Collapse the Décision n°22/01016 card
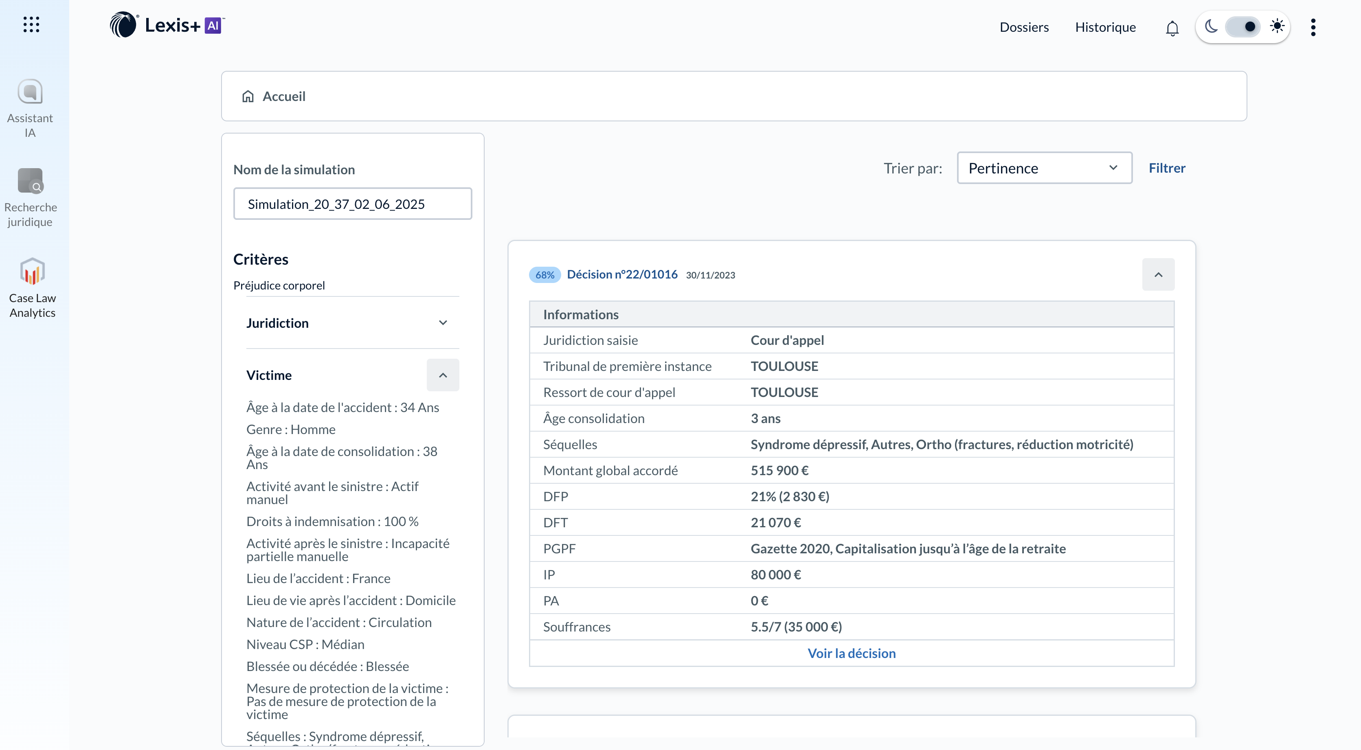Viewport: 1361px width, 750px height. pos(1158,275)
